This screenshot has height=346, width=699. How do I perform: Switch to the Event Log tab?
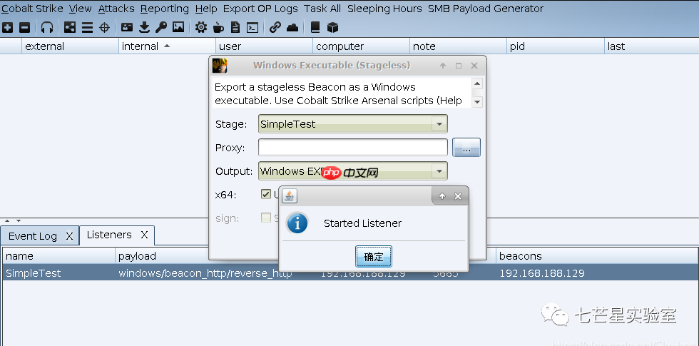pos(33,236)
